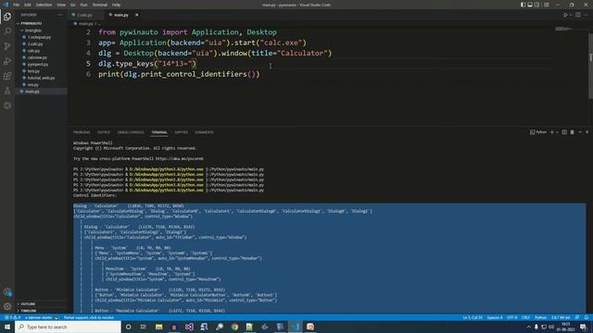This screenshot has width=593, height=333.
Task: Switch to the 2.calc.py editor tab
Action: coord(86,15)
